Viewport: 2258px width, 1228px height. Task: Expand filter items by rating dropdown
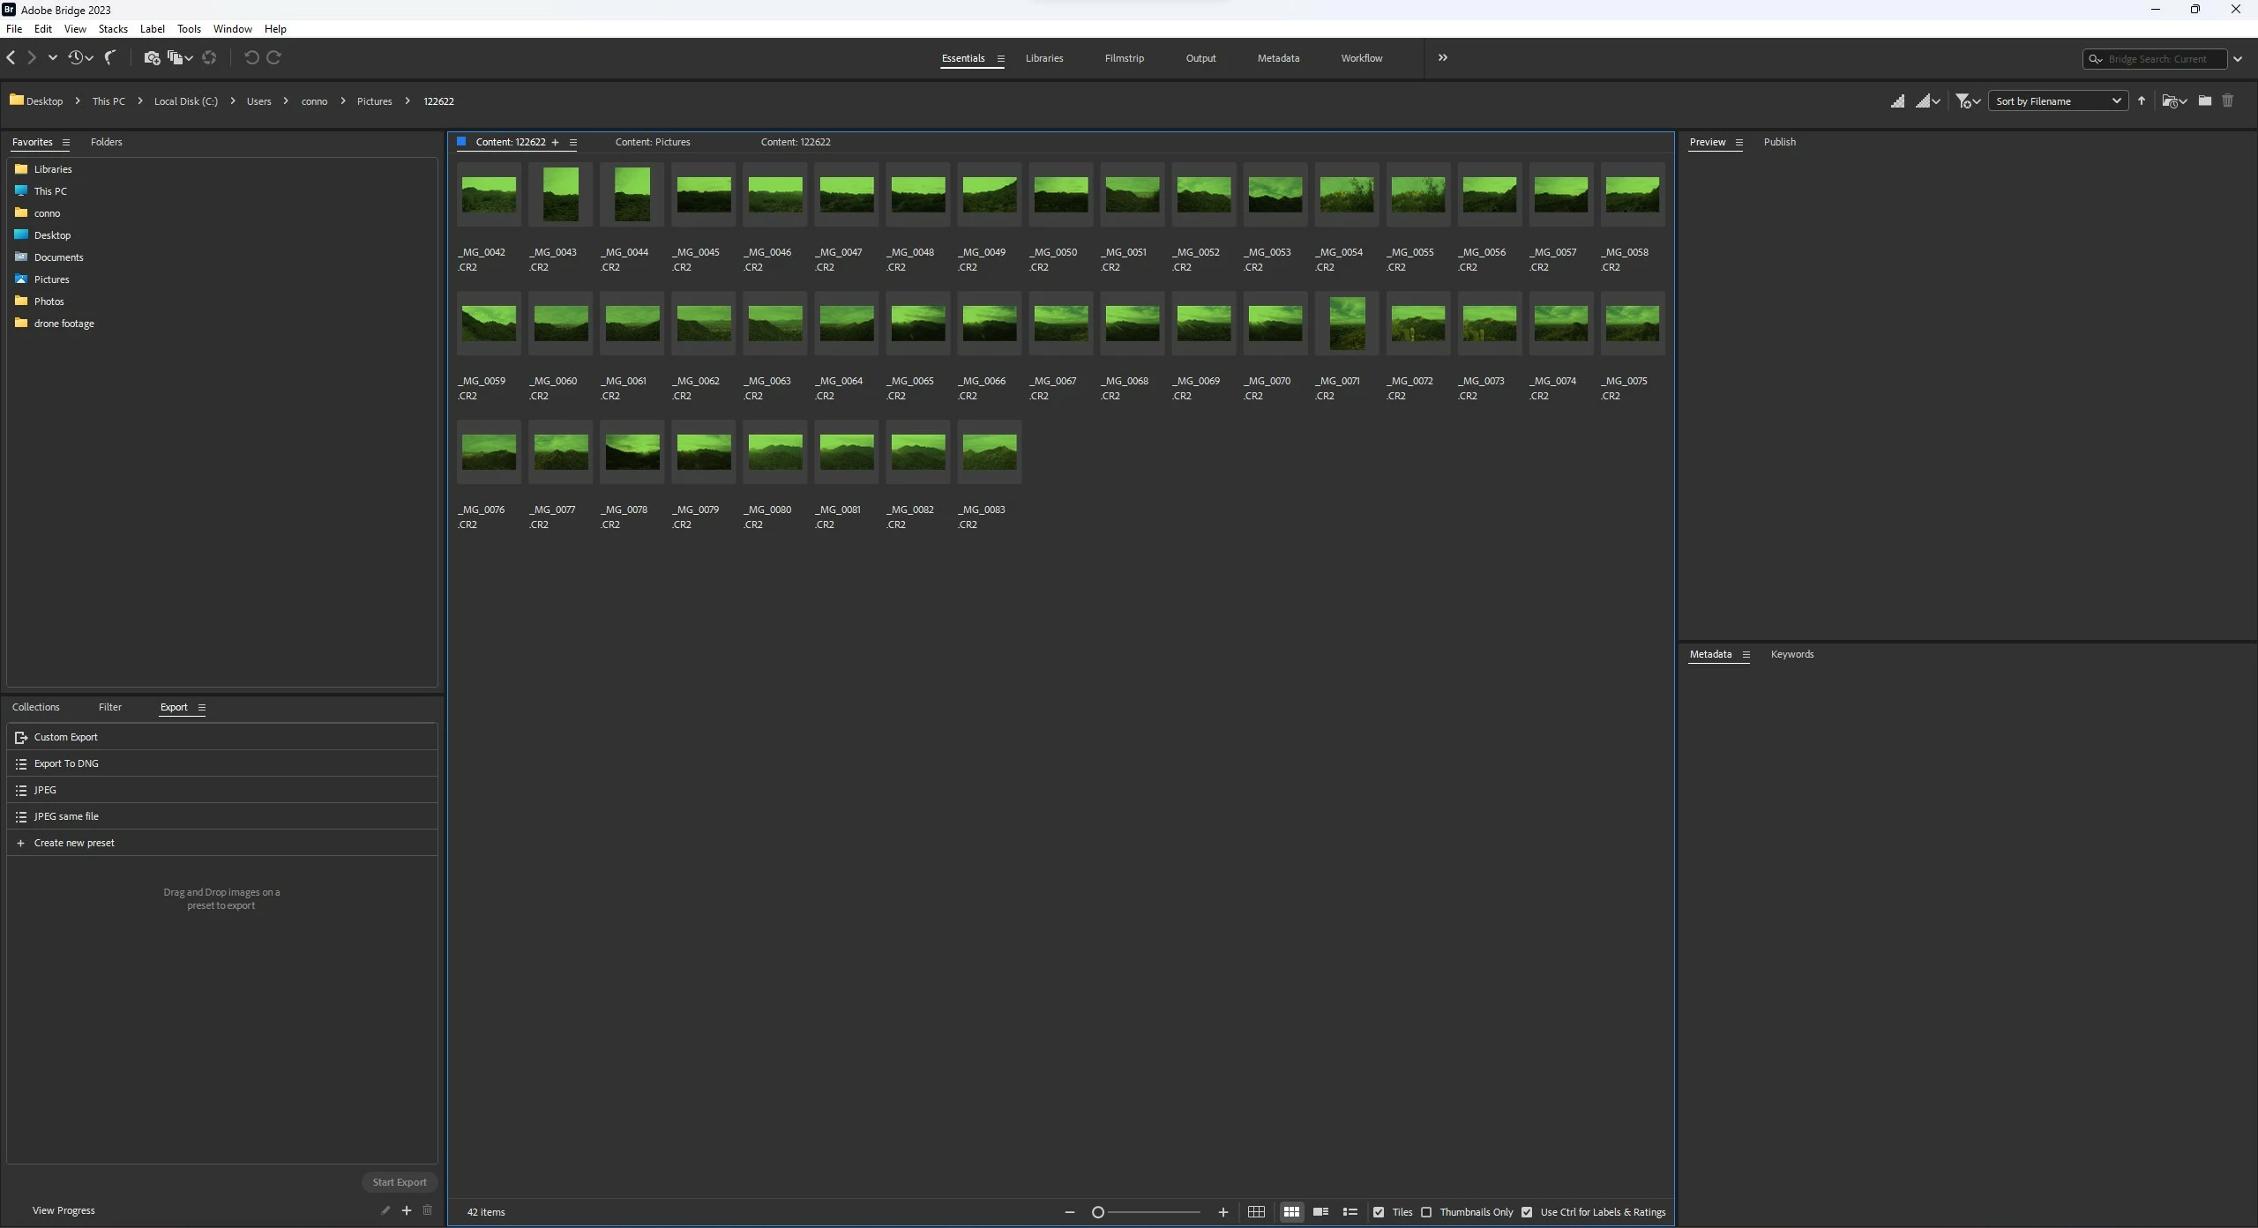[x=1968, y=101]
